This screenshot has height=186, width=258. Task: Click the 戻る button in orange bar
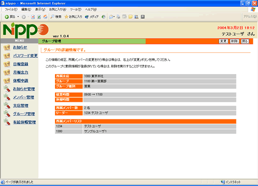coord(245,41)
